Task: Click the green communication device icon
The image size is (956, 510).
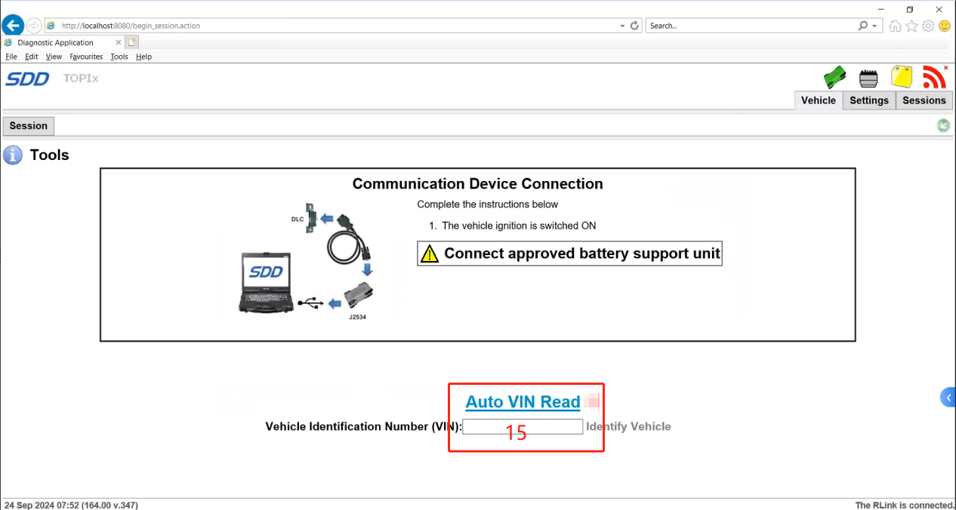Action: pyautogui.click(x=834, y=78)
